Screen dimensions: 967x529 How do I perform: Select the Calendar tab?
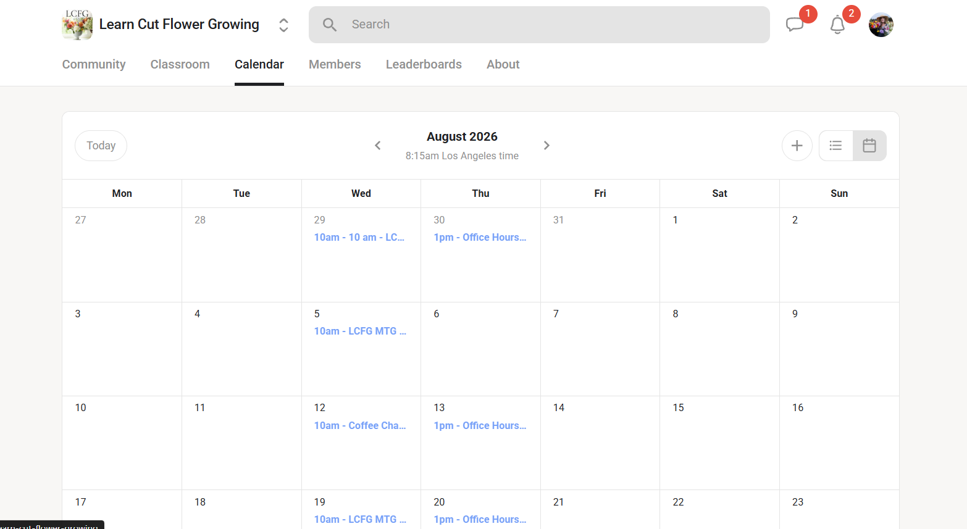coord(259,64)
